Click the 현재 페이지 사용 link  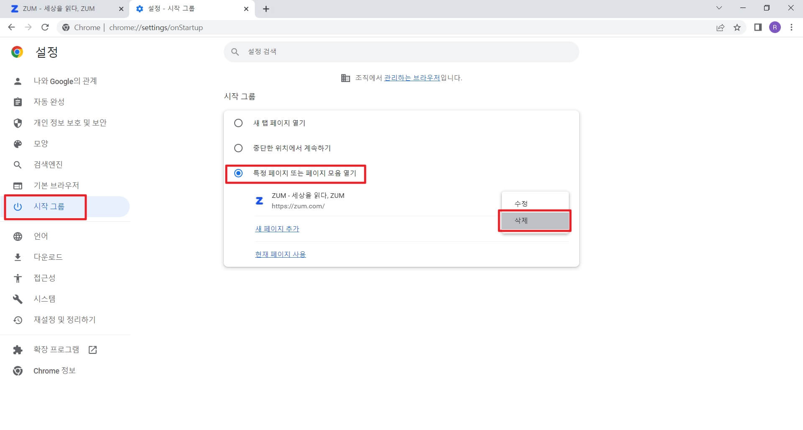(x=280, y=254)
